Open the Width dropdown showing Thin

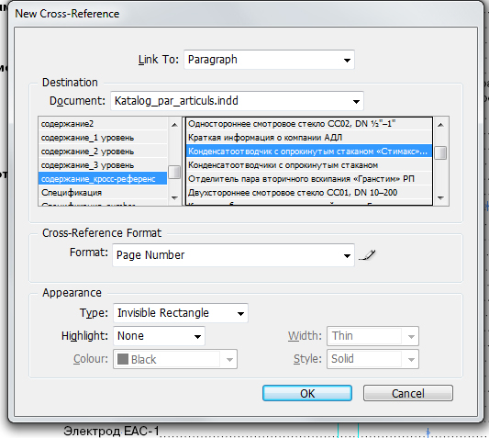pos(372,336)
